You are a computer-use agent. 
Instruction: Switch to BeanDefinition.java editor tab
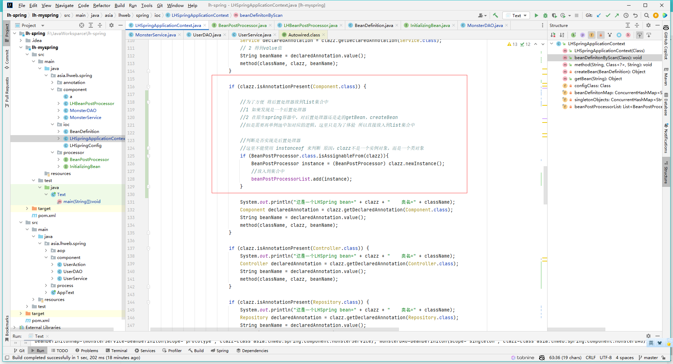tap(374, 25)
